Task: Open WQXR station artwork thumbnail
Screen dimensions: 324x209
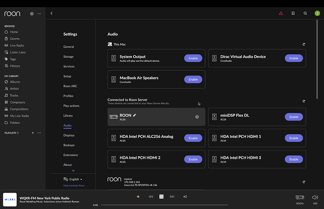Action: (10, 200)
